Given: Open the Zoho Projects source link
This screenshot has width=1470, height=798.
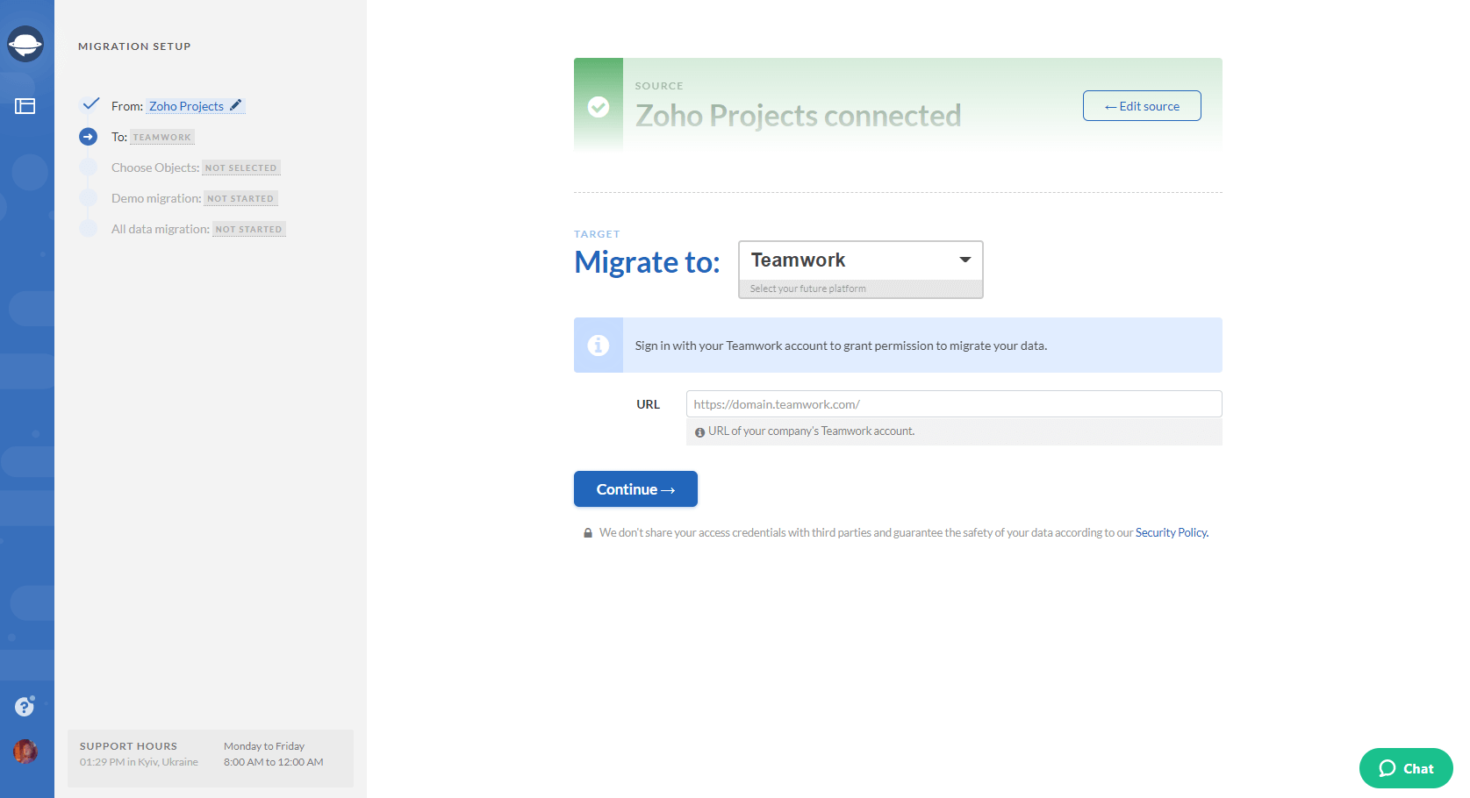Looking at the screenshot, I should tap(186, 106).
